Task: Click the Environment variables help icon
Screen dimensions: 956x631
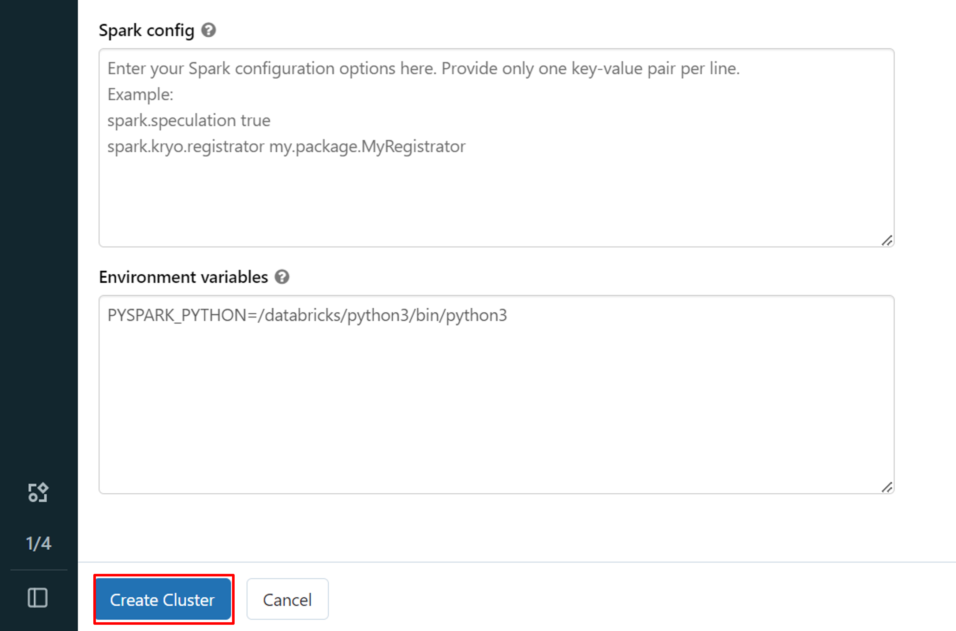Action: pyautogui.click(x=282, y=277)
